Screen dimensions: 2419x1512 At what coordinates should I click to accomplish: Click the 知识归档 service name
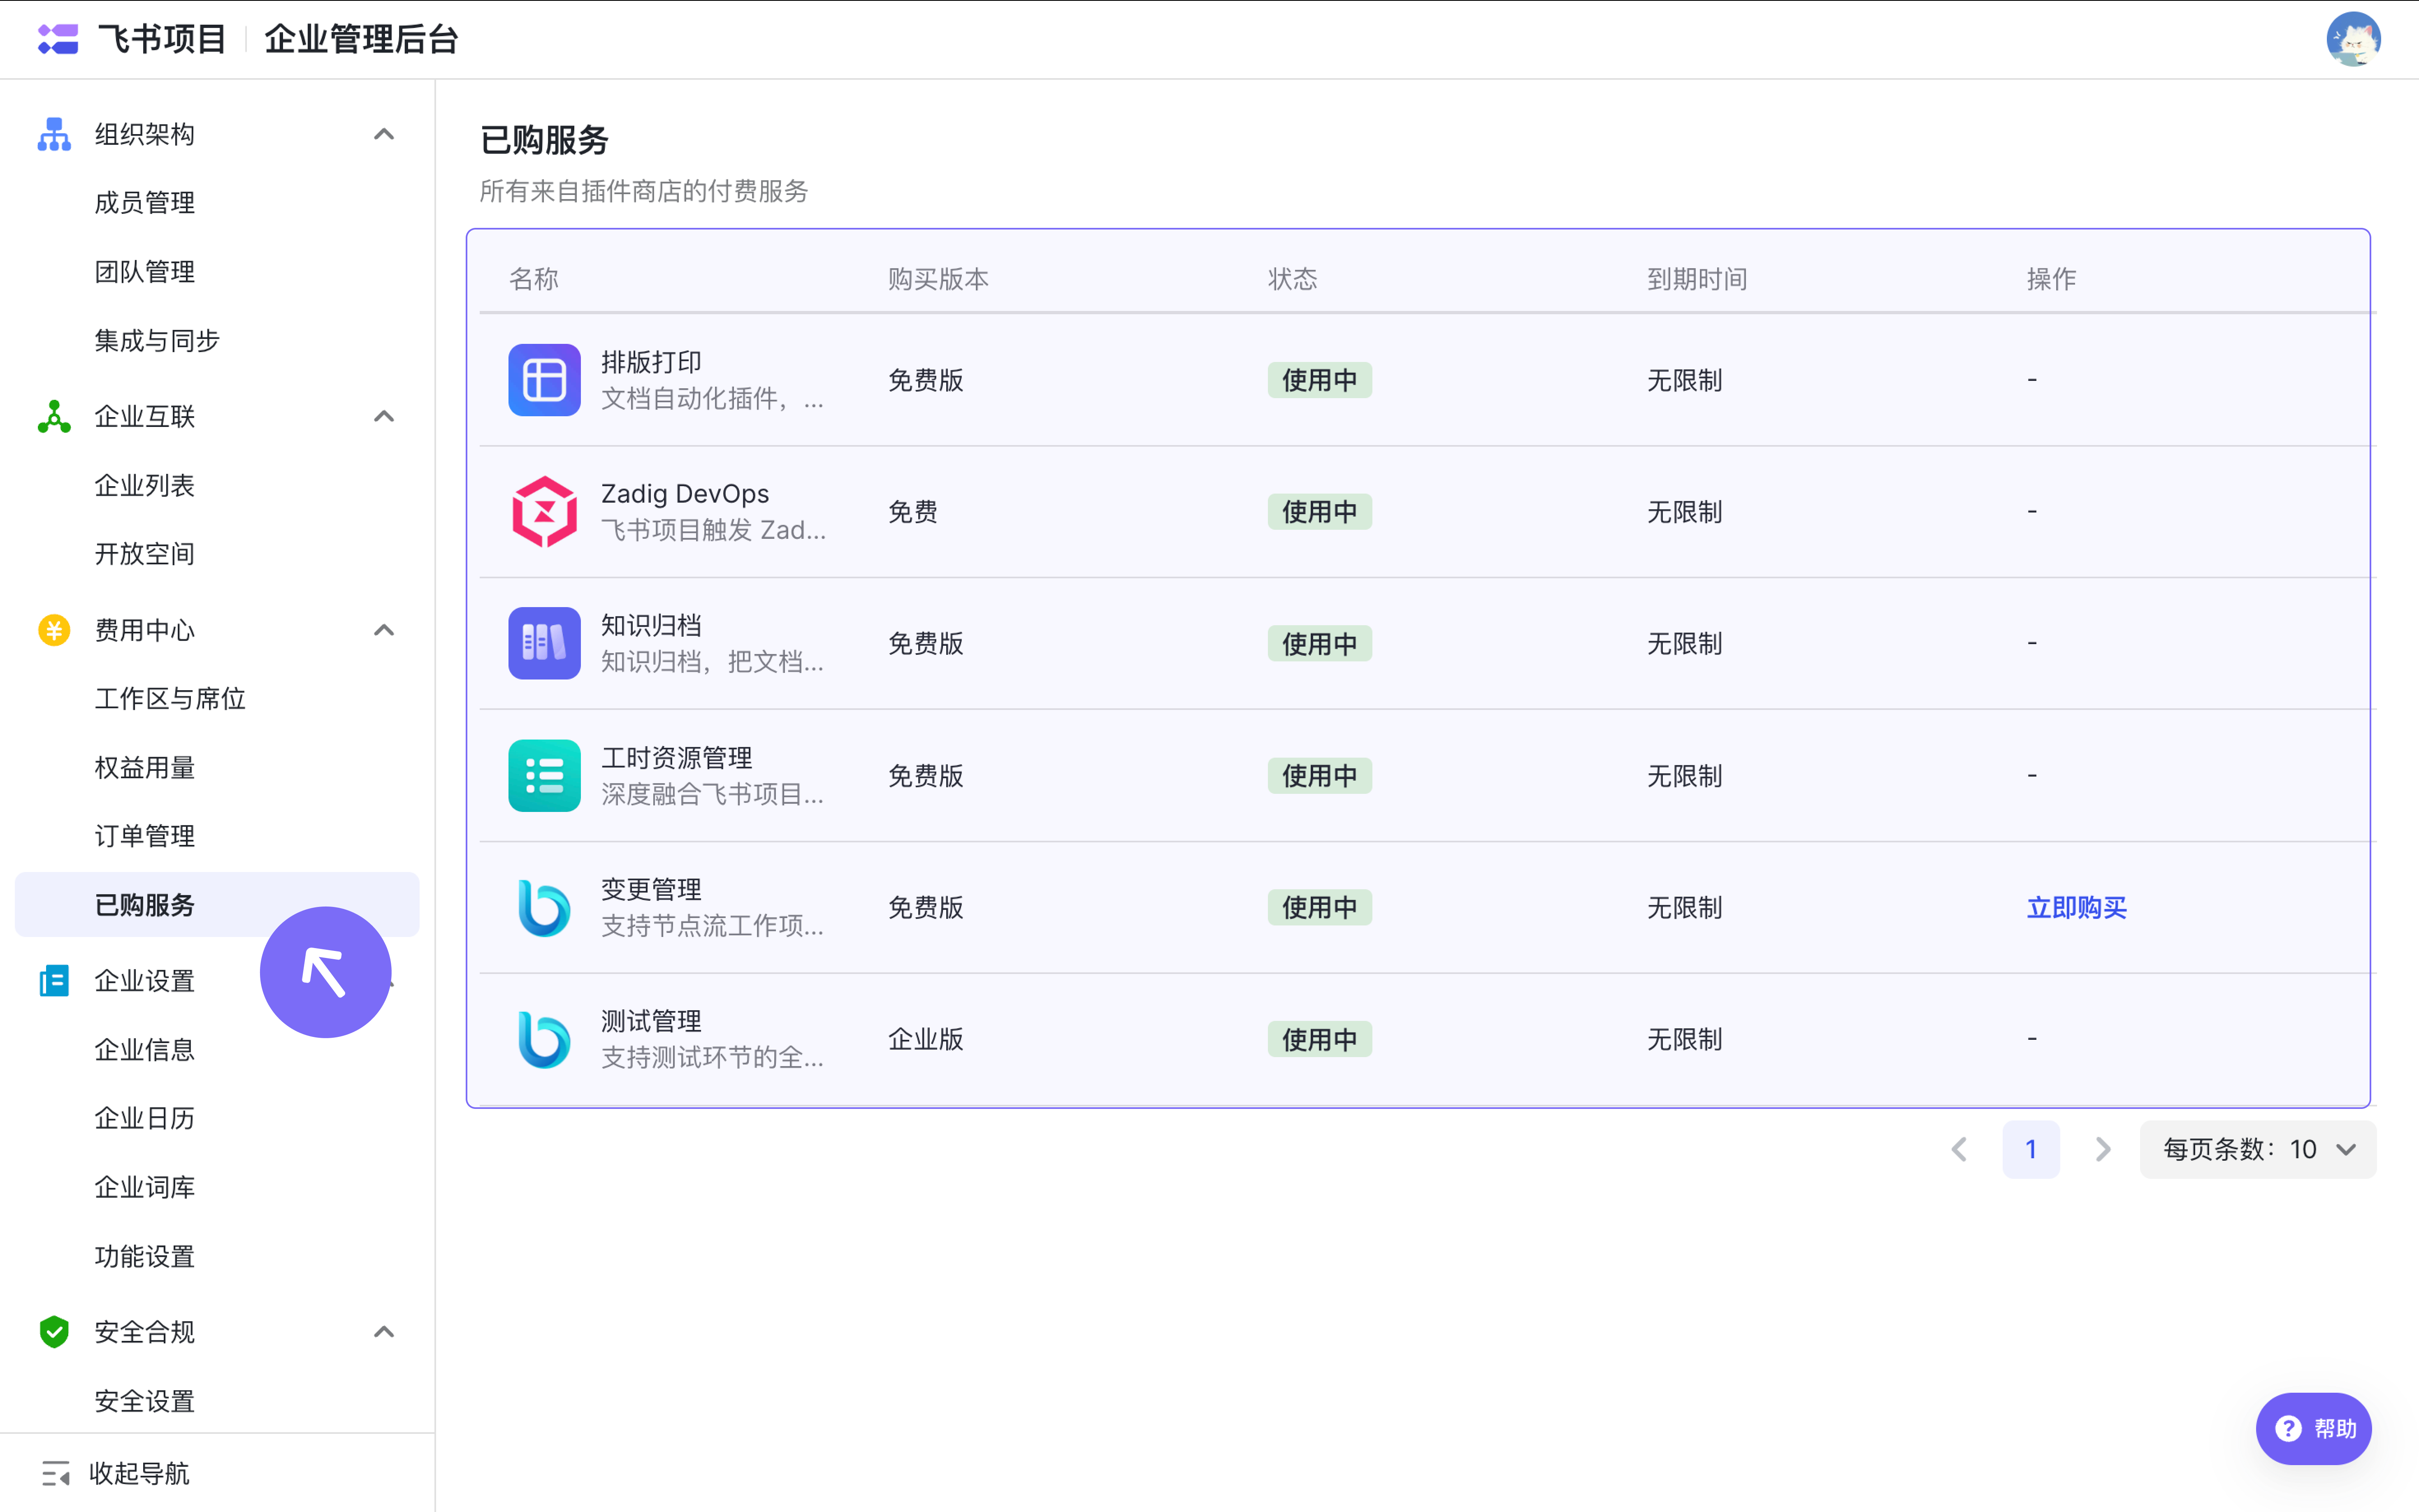651,625
